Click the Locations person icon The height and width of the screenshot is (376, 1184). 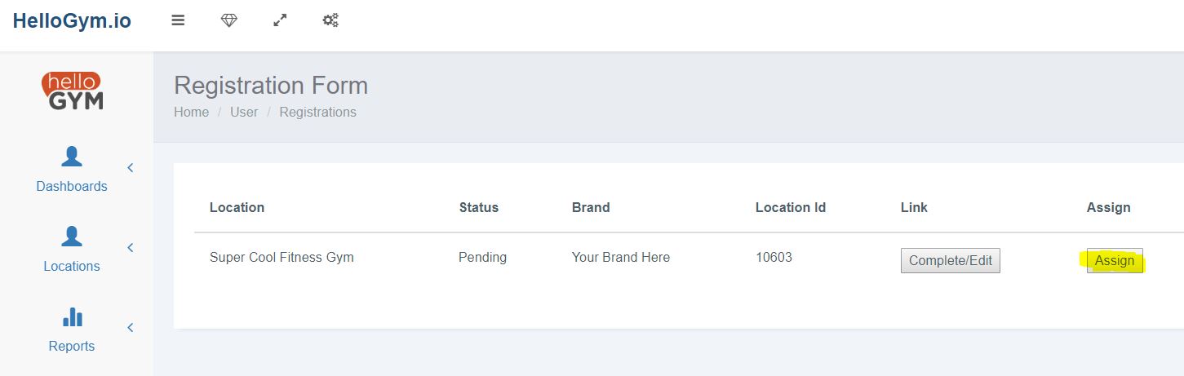(x=72, y=237)
